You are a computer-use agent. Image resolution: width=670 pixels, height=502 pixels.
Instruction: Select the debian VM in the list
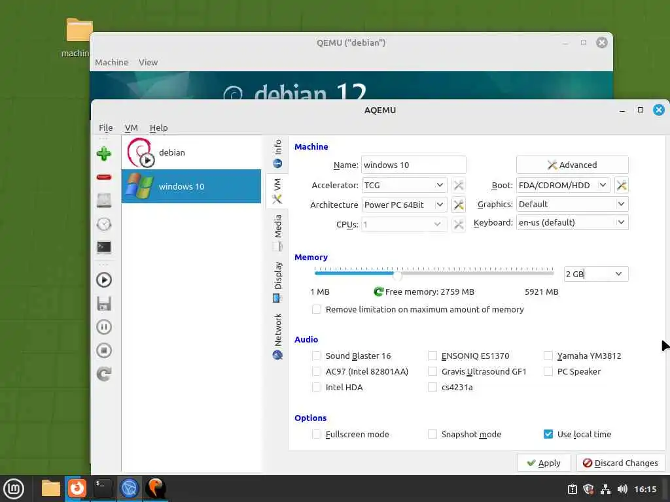(x=191, y=152)
